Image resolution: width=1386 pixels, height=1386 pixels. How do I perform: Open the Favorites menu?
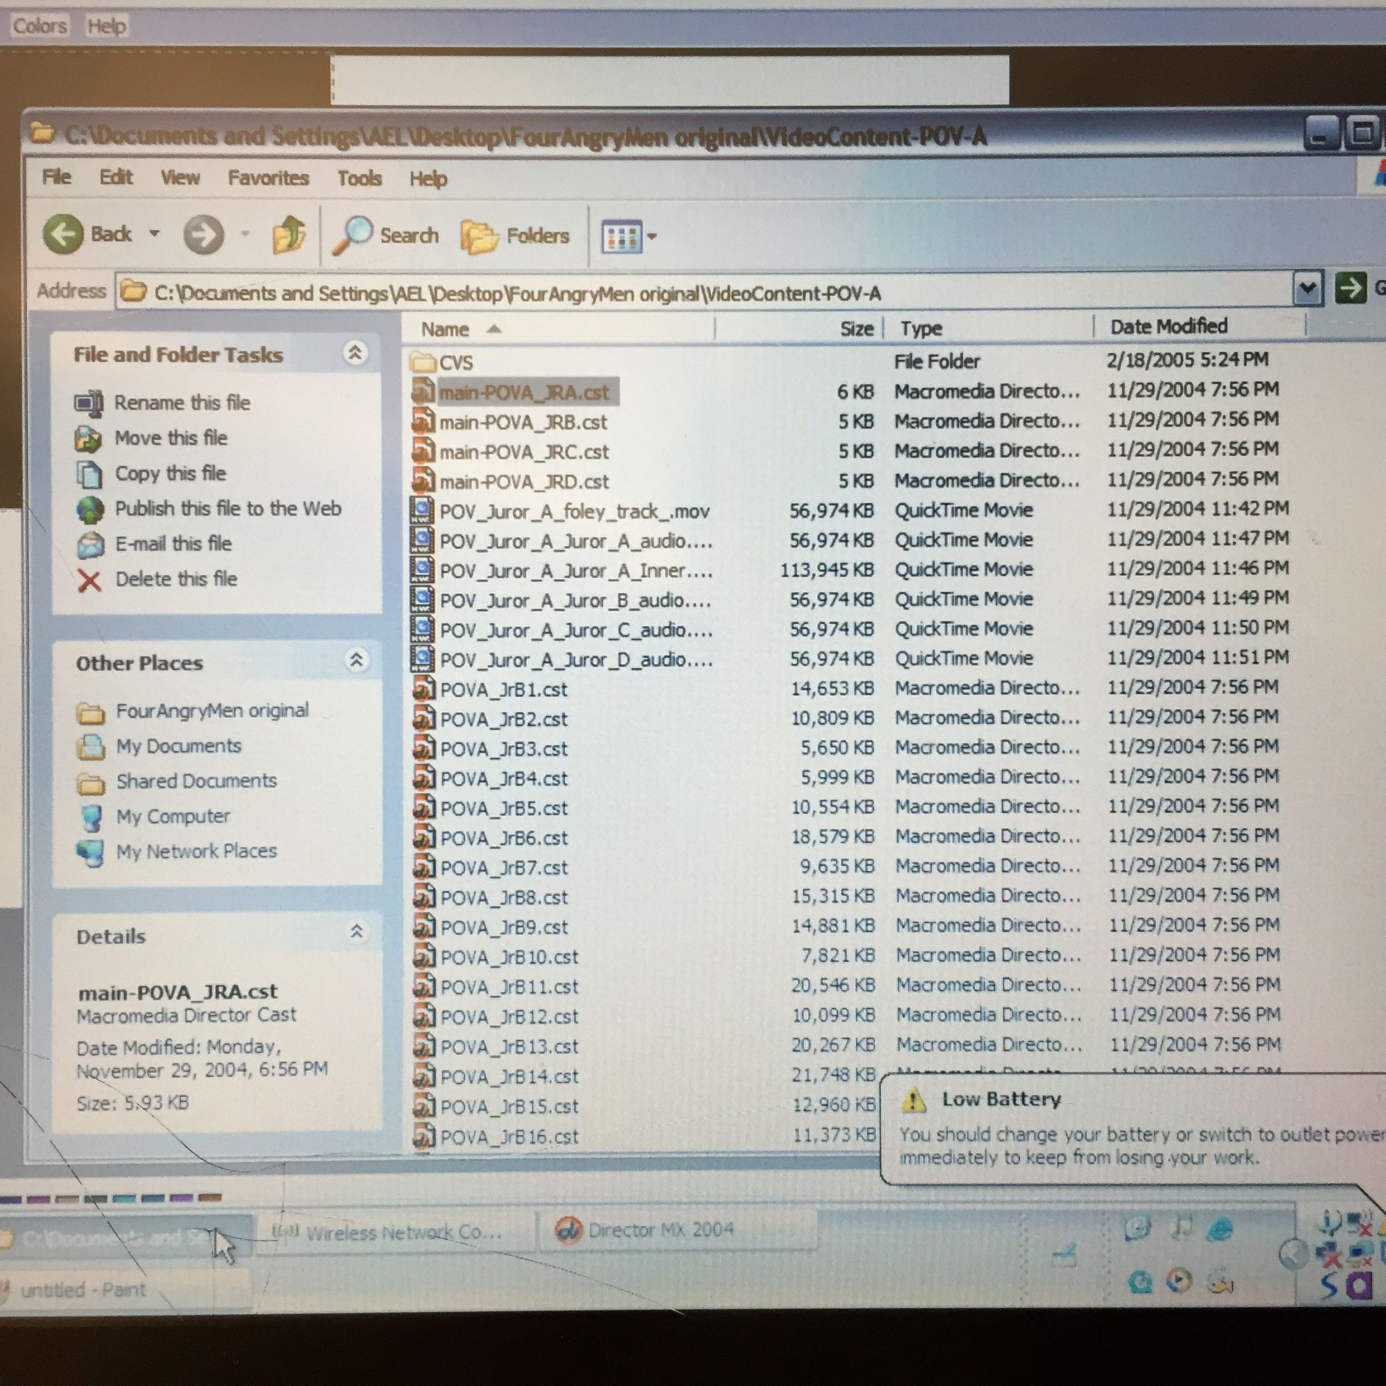268,178
